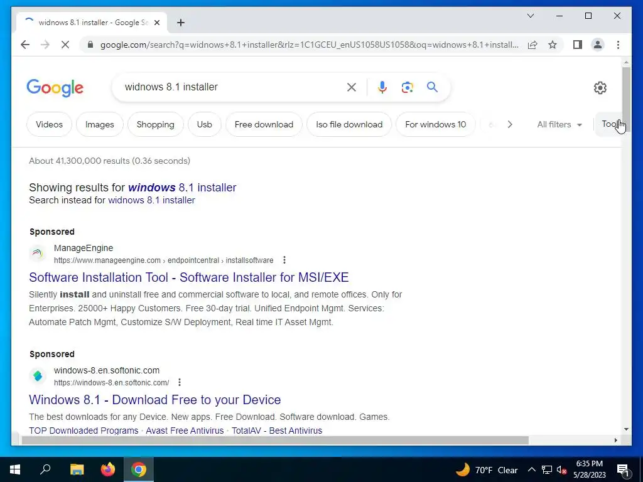Open the Chrome side panel
Image resolution: width=643 pixels, height=482 pixels.
578,45
